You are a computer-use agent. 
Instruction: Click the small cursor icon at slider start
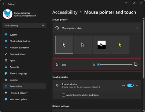tap(94, 65)
